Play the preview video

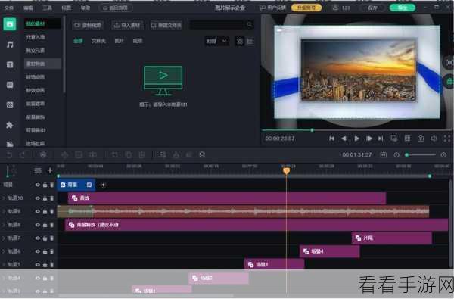356,139
